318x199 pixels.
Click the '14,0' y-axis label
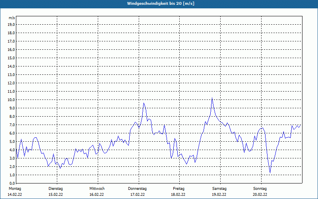11,66
